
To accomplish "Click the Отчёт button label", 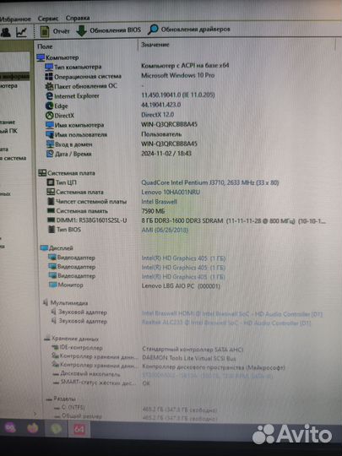I will (x=62, y=31).
